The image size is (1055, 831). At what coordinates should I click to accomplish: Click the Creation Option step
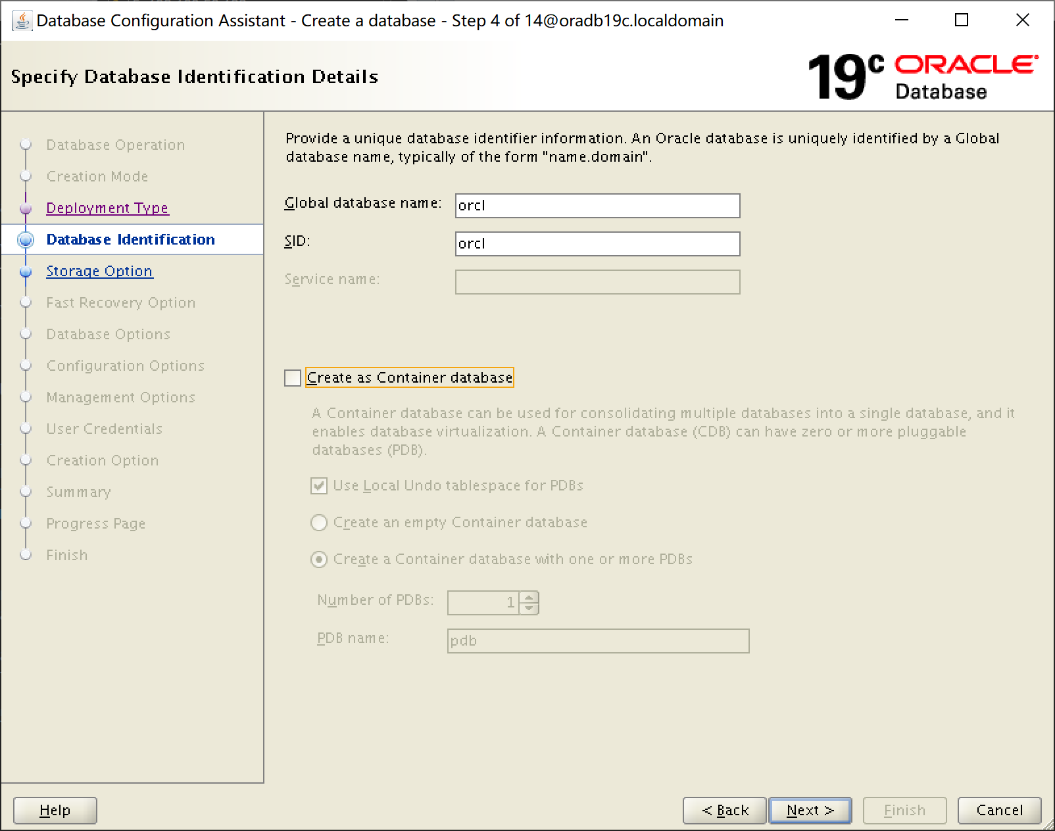[103, 460]
